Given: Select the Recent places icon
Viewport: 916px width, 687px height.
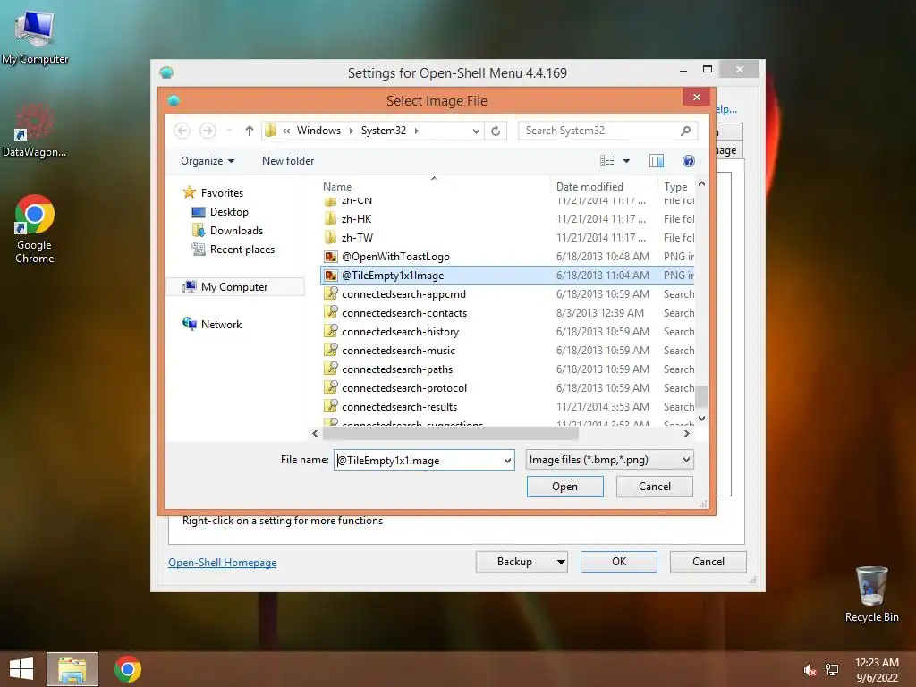Looking at the screenshot, I should click(x=199, y=250).
